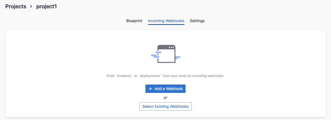Image resolution: width=331 pixels, height=120 pixels.
Task: Navigate to Projects in the breadcrumb
Action: click(x=16, y=6)
